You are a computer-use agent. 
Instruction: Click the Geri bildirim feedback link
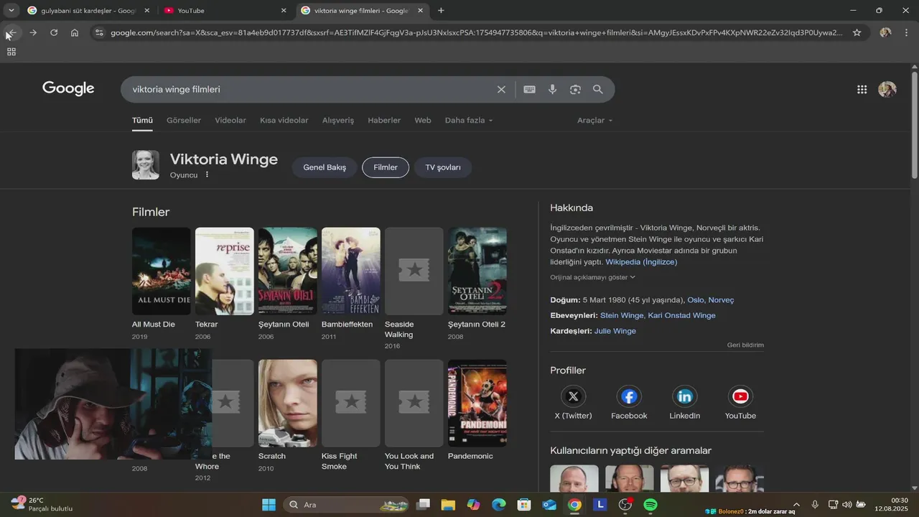click(x=745, y=345)
